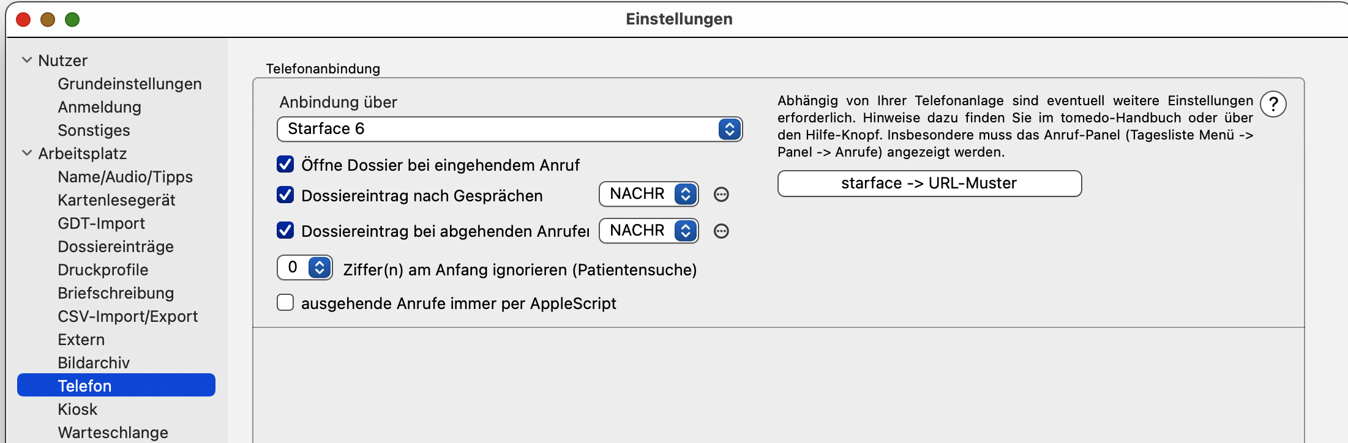Select Grundeinstellungen in the sidebar

(130, 84)
